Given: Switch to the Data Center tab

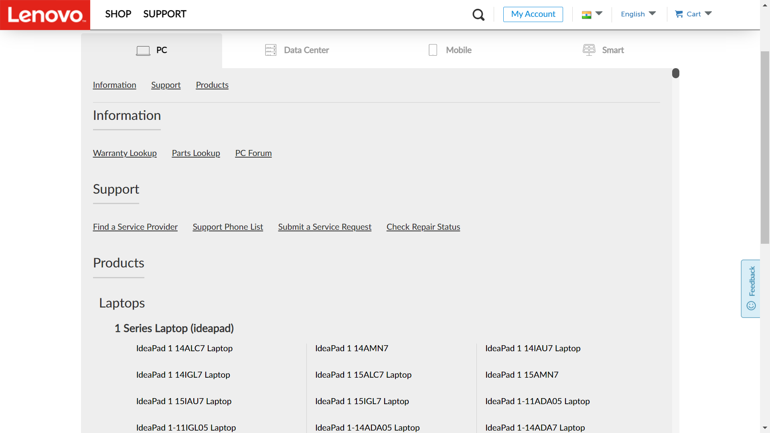Looking at the screenshot, I should (x=297, y=50).
